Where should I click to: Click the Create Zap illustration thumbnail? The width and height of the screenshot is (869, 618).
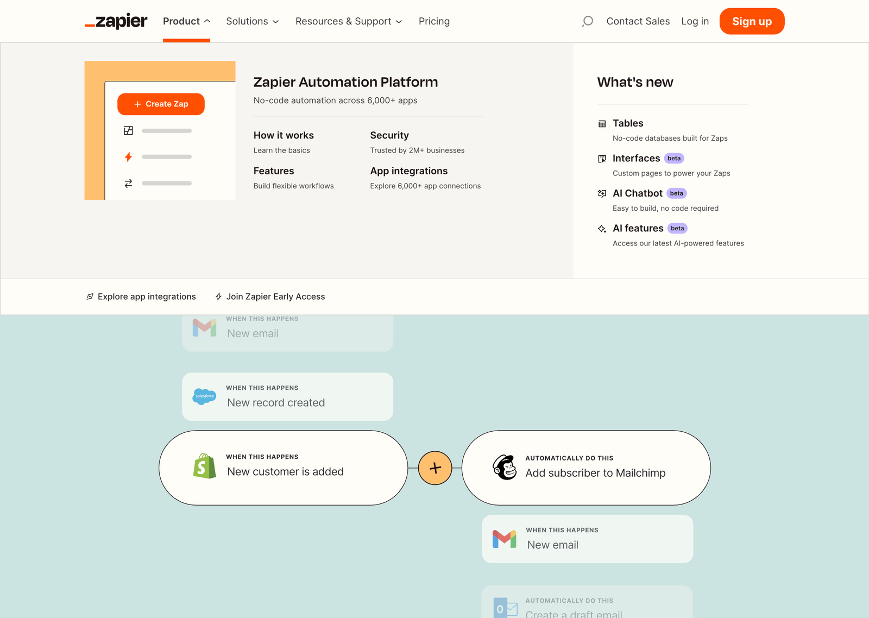(x=160, y=130)
